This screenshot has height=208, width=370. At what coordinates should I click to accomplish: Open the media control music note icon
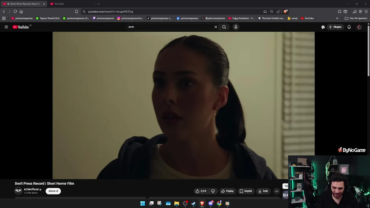pos(355,12)
